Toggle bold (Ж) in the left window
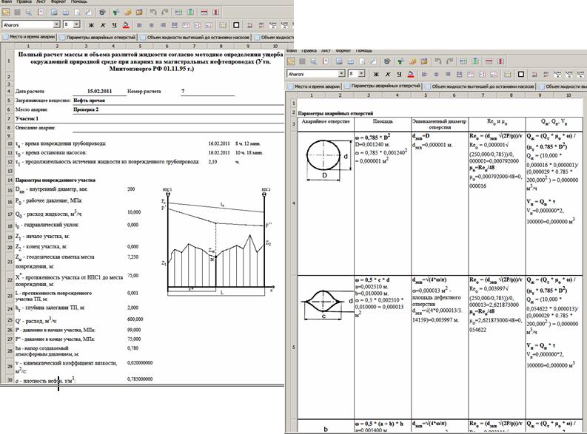The image size is (587, 434). coord(91,25)
